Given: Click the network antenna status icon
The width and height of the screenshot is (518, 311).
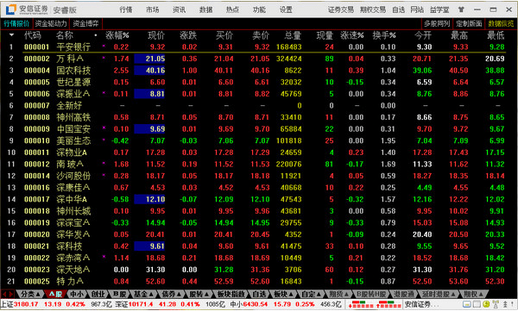Looking at the screenshot, I should coord(496,304).
